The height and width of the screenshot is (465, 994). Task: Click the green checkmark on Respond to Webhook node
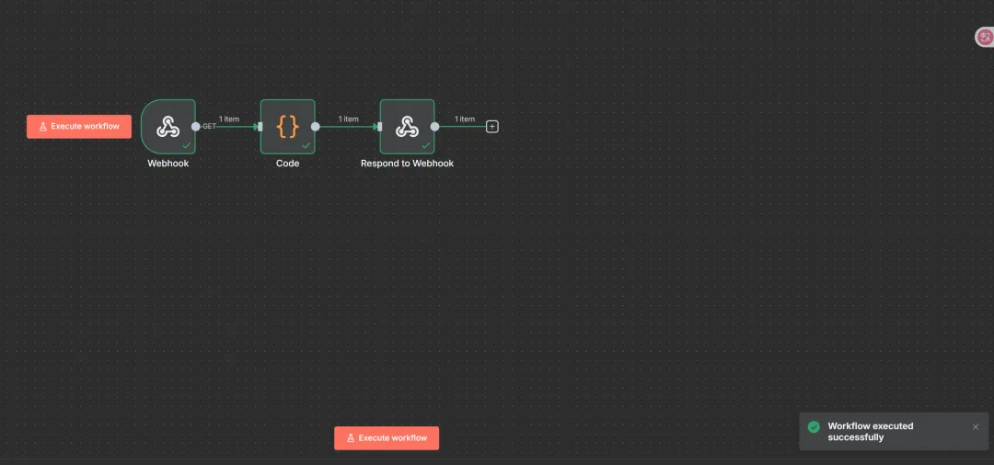tap(425, 145)
